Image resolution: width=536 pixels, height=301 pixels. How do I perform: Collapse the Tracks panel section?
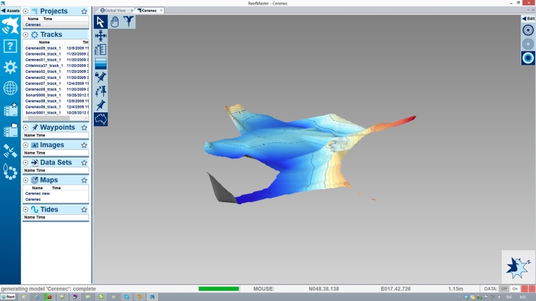(25, 34)
